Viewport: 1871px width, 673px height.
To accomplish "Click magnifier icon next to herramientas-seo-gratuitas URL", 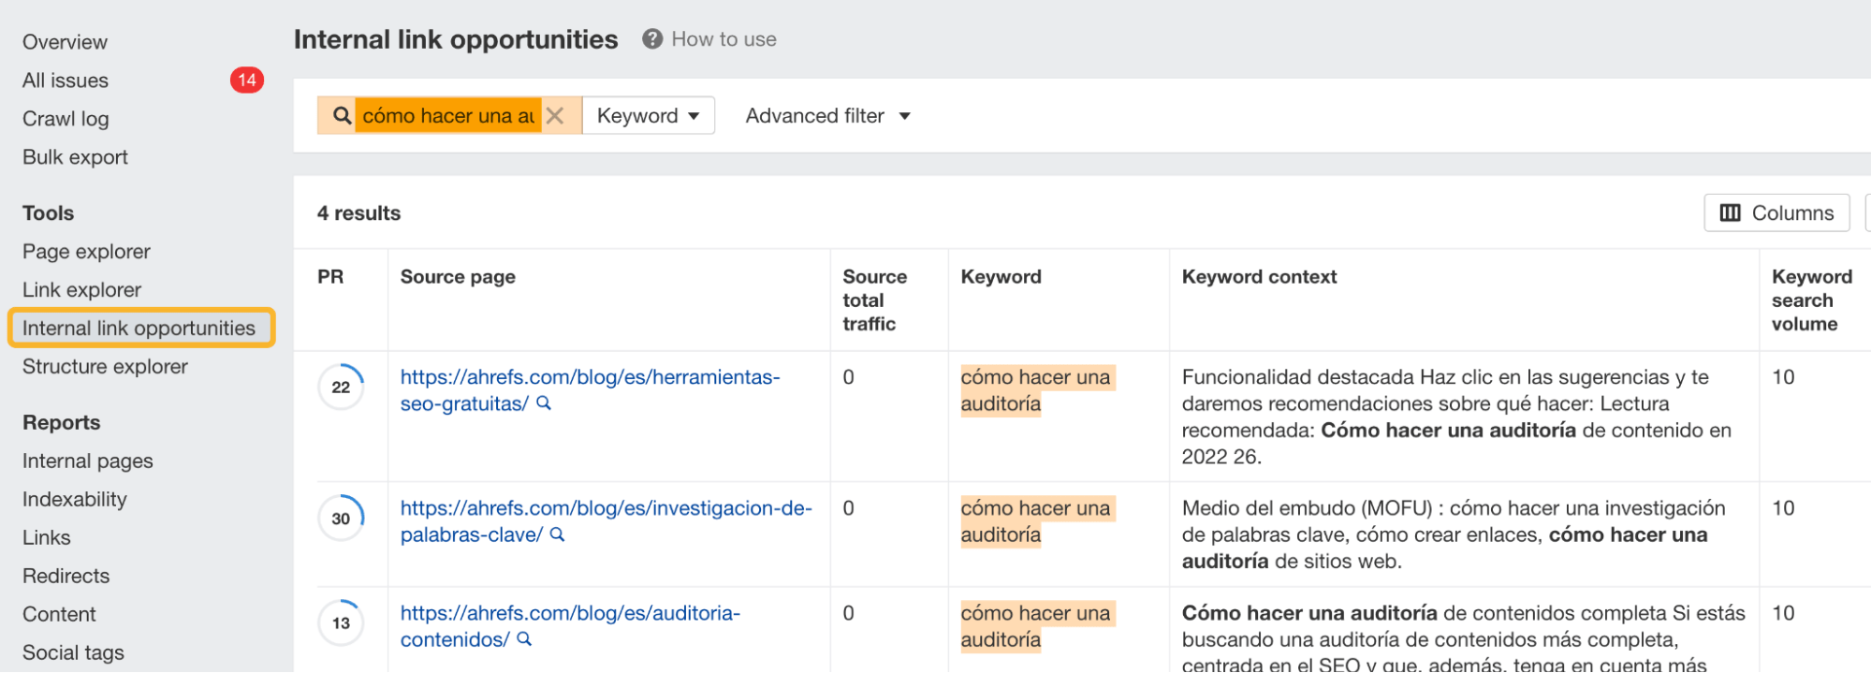I will (x=544, y=403).
